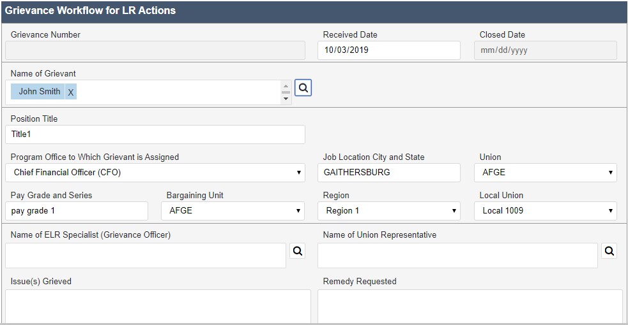The width and height of the screenshot is (628, 325).
Task: Click the Issue(s) Grieved label
Action: click(41, 281)
